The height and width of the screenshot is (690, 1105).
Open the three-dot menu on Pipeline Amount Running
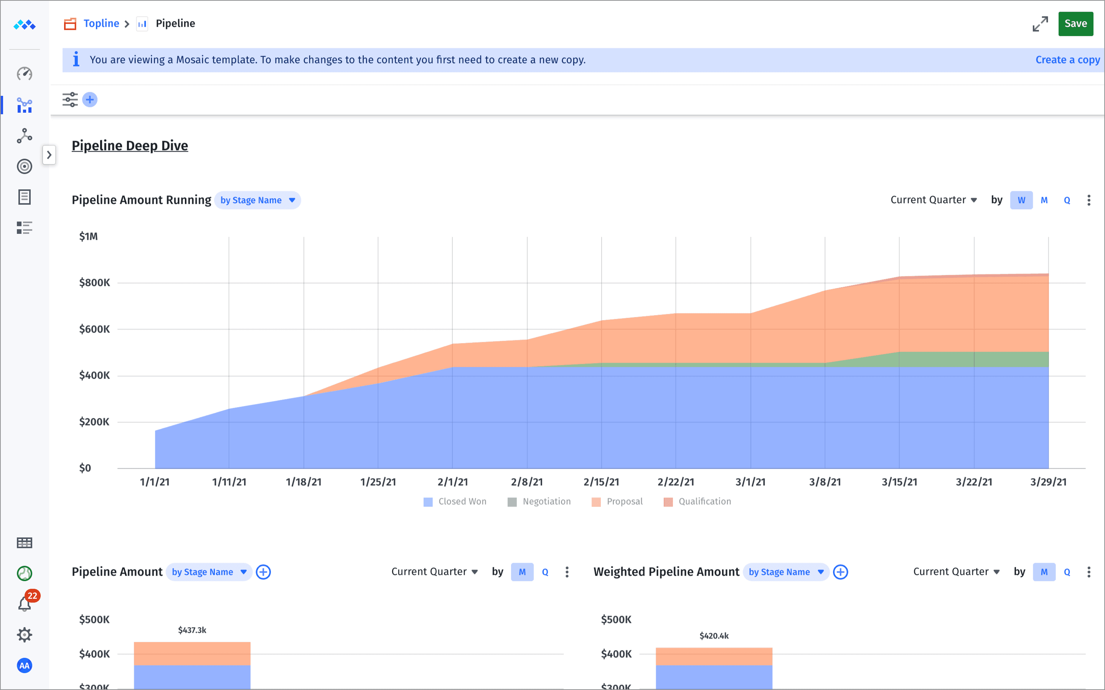1090,200
